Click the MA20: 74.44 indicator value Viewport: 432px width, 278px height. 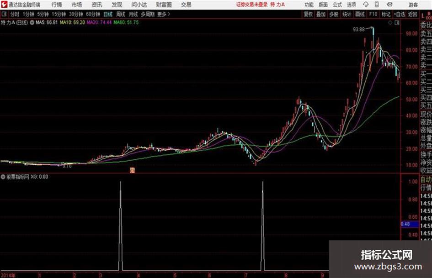pyautogui.click(x=99, y=22)
